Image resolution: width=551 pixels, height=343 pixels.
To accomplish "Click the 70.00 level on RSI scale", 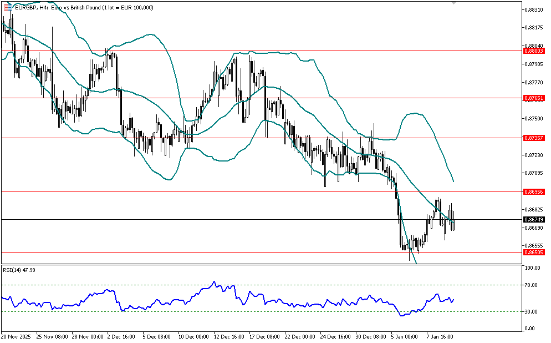I will tap(533, 285).
